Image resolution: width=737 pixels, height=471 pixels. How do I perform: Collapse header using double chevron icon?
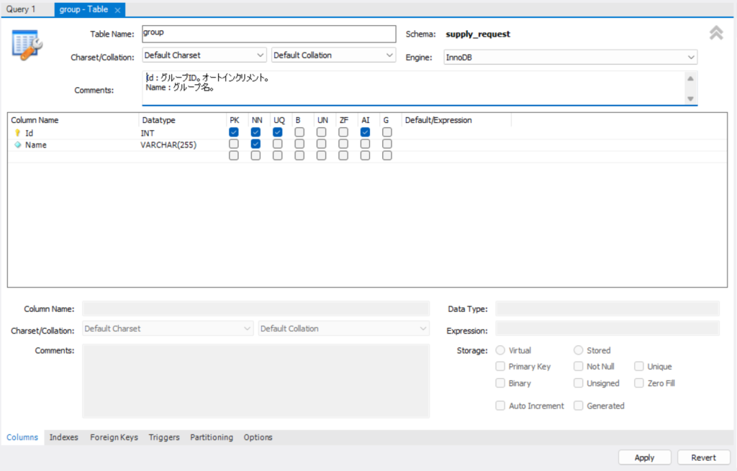pos(715,33)
